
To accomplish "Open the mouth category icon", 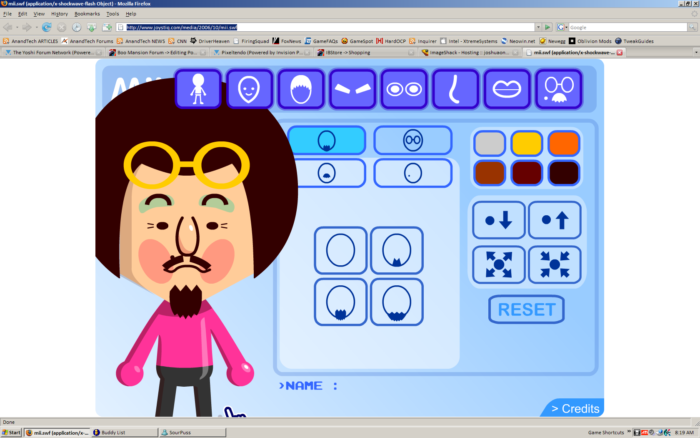I will pyautogui.click(x=507, y=89).
